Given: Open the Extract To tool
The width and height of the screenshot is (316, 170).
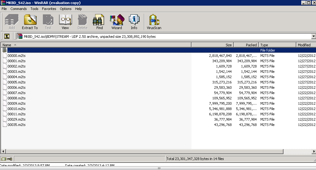Looking at the screenshot, I should click(x=30, y=22).
